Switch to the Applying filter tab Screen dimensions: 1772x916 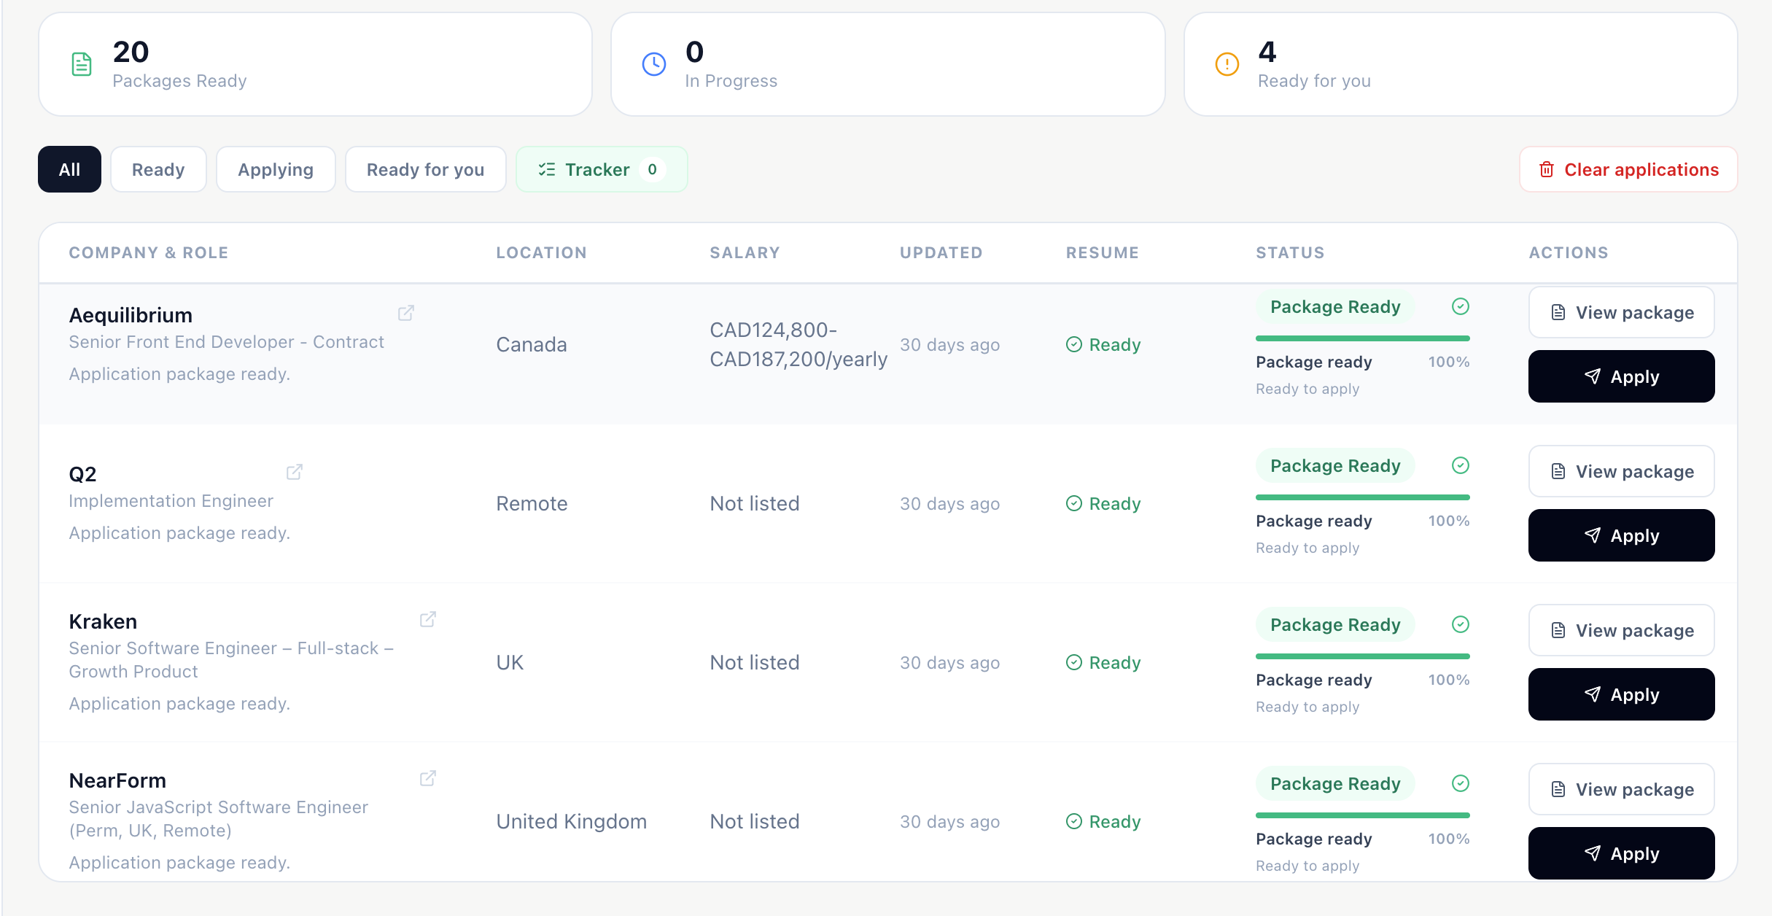[x=276, y=169]
